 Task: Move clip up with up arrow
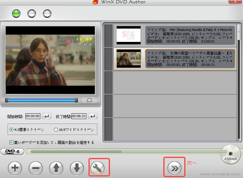click(x=56, y=168)
